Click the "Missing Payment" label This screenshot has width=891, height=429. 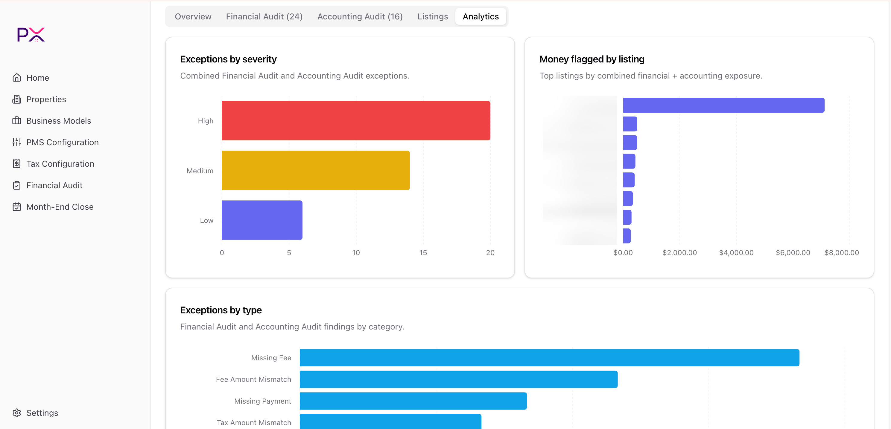pyautogui.click(x=262, y=401)
